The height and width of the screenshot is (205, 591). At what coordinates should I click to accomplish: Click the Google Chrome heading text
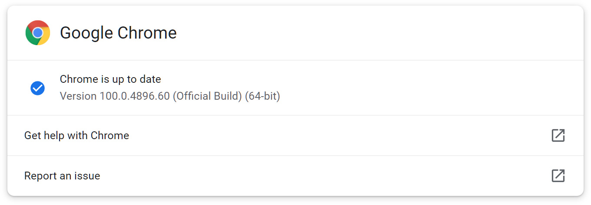click(118, 33)
